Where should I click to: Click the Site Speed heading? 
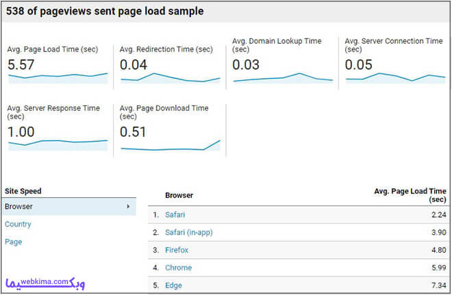tap(23, 191)
